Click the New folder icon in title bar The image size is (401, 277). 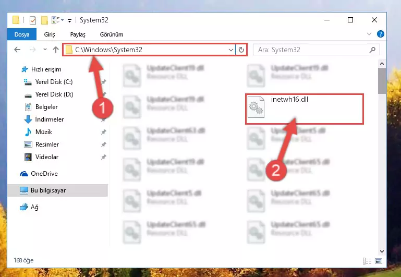point(44,20)
